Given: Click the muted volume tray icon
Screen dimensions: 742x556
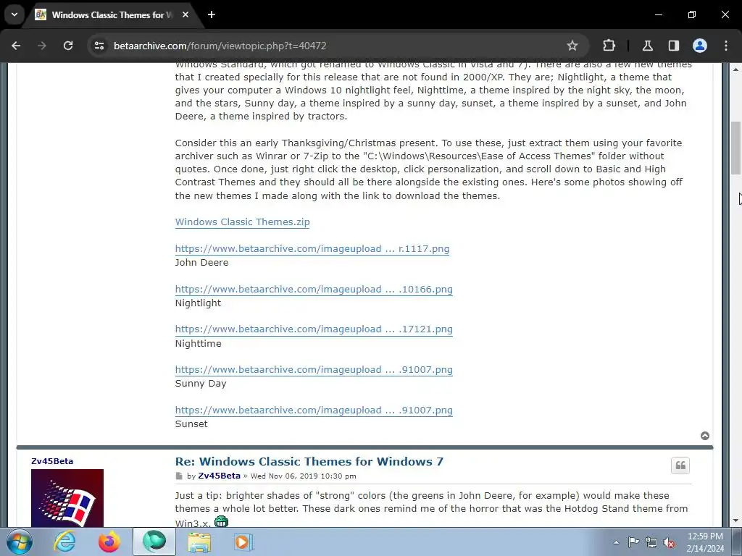Looking at the screenshot, I should [669, 543].
